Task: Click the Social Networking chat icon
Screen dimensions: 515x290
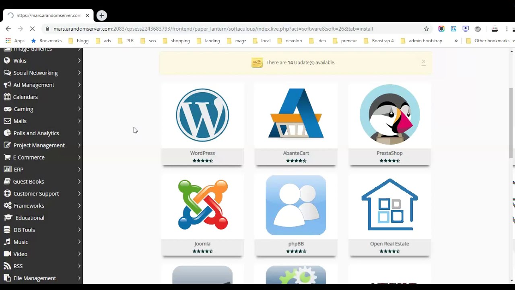Action: click(7, 72)
